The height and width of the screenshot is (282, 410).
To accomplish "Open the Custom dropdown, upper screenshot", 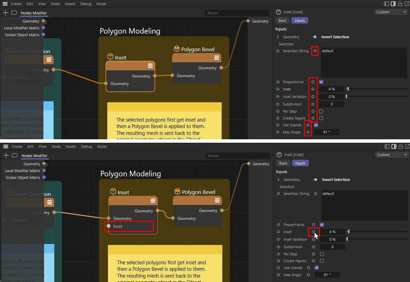I will [391, 12].
